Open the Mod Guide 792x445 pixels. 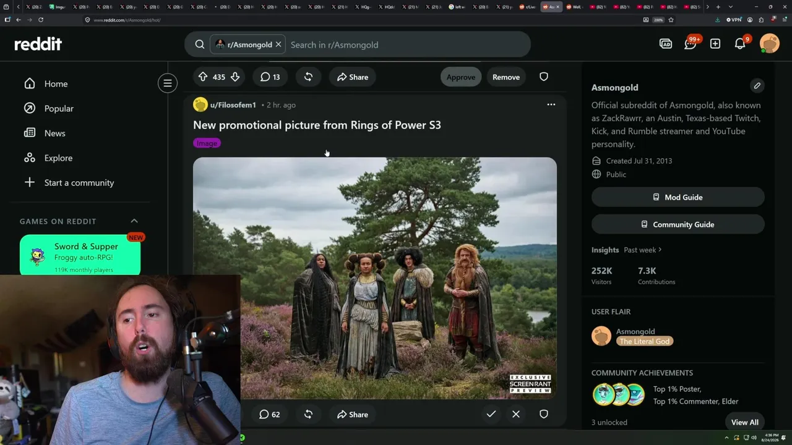click(678, 197)
